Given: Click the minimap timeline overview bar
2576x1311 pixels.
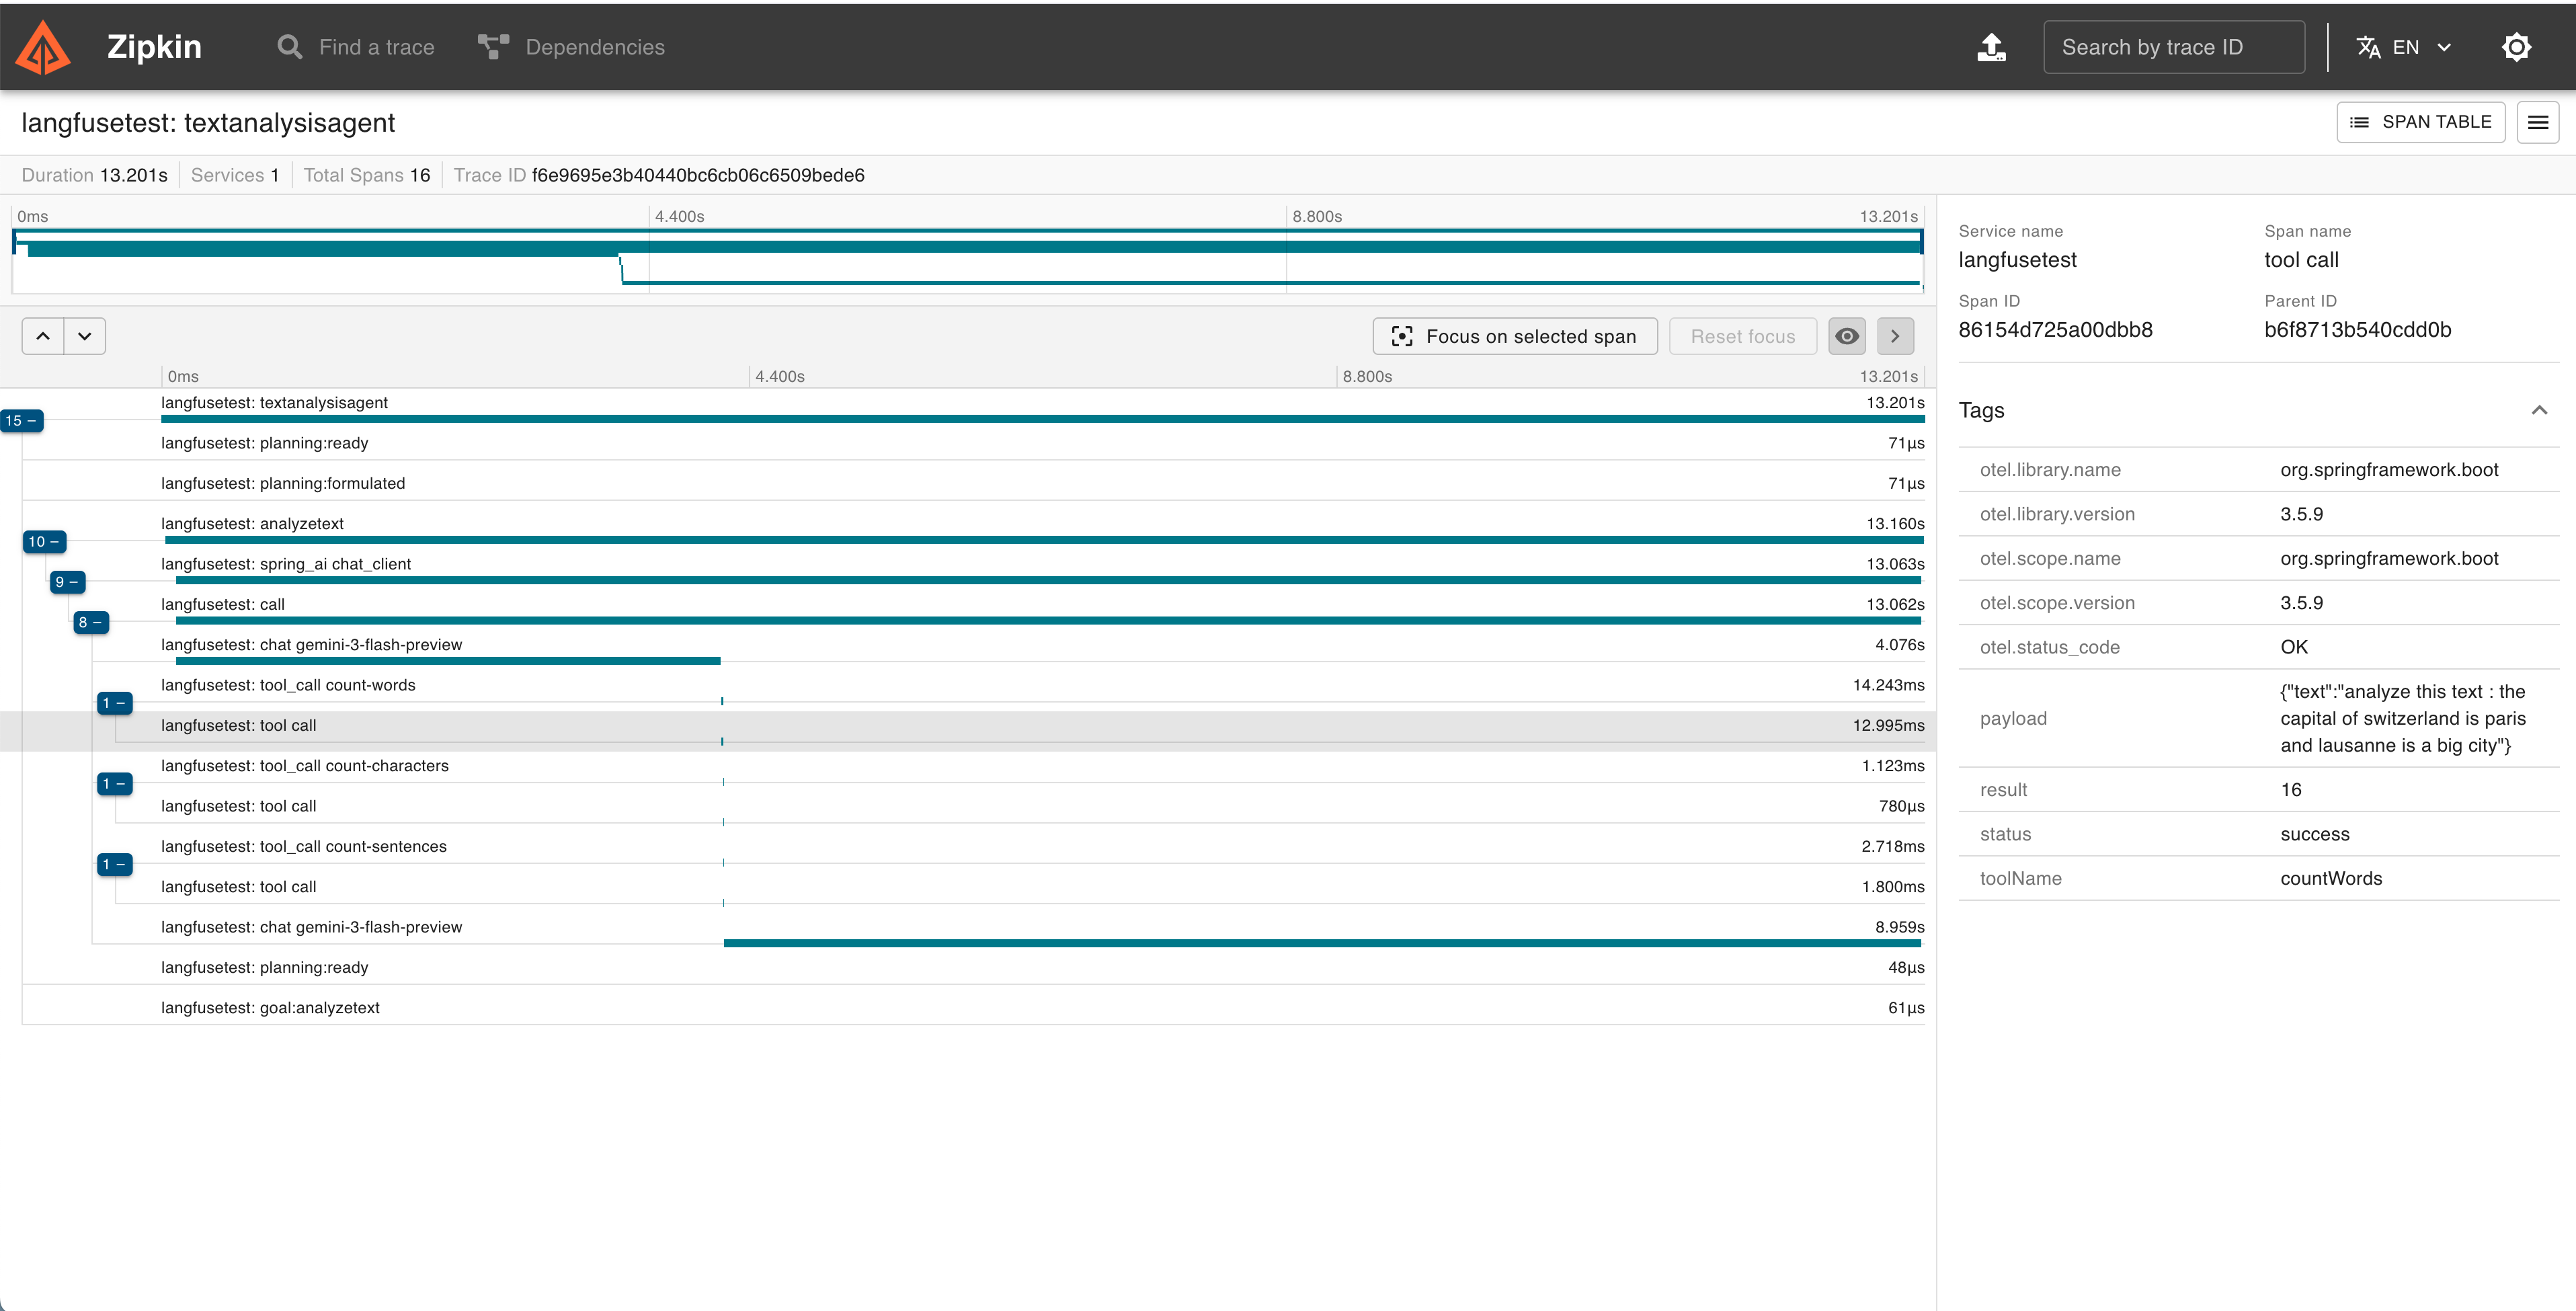Looking at the screenshot, I should (x=966, y=260).
